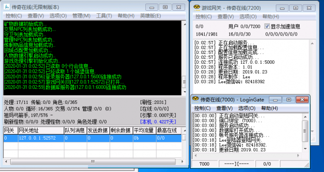Open the 管理(M) menu
Image resolution: width=324 pixels, height=172 pixels.
click(81, 16)
